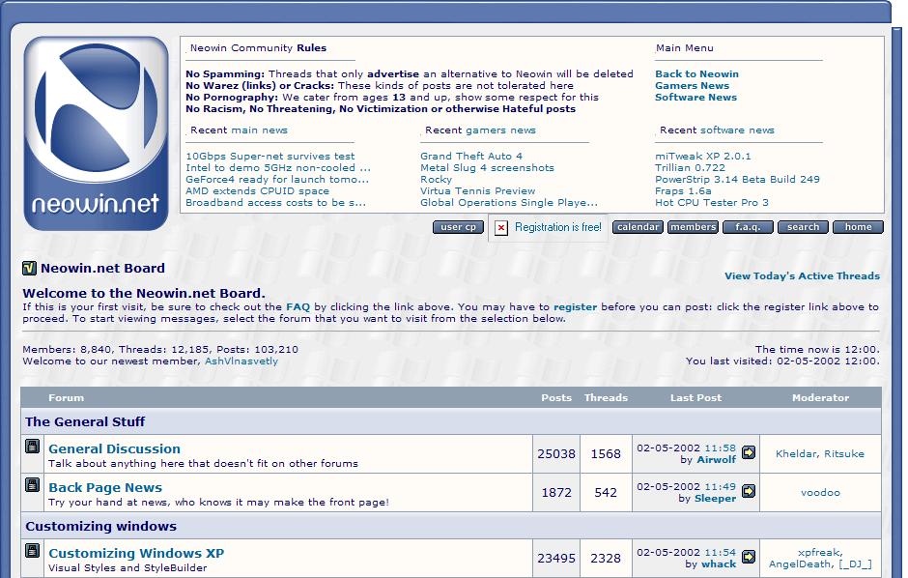Open the f.a.q. button

coord(748,227)
